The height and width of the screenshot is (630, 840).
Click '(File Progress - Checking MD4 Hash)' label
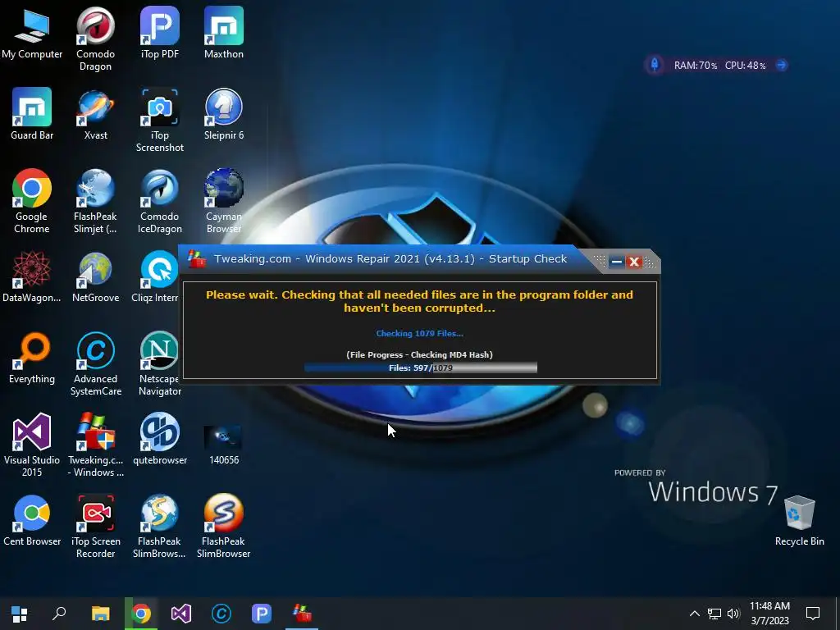[x=419, y=354]
